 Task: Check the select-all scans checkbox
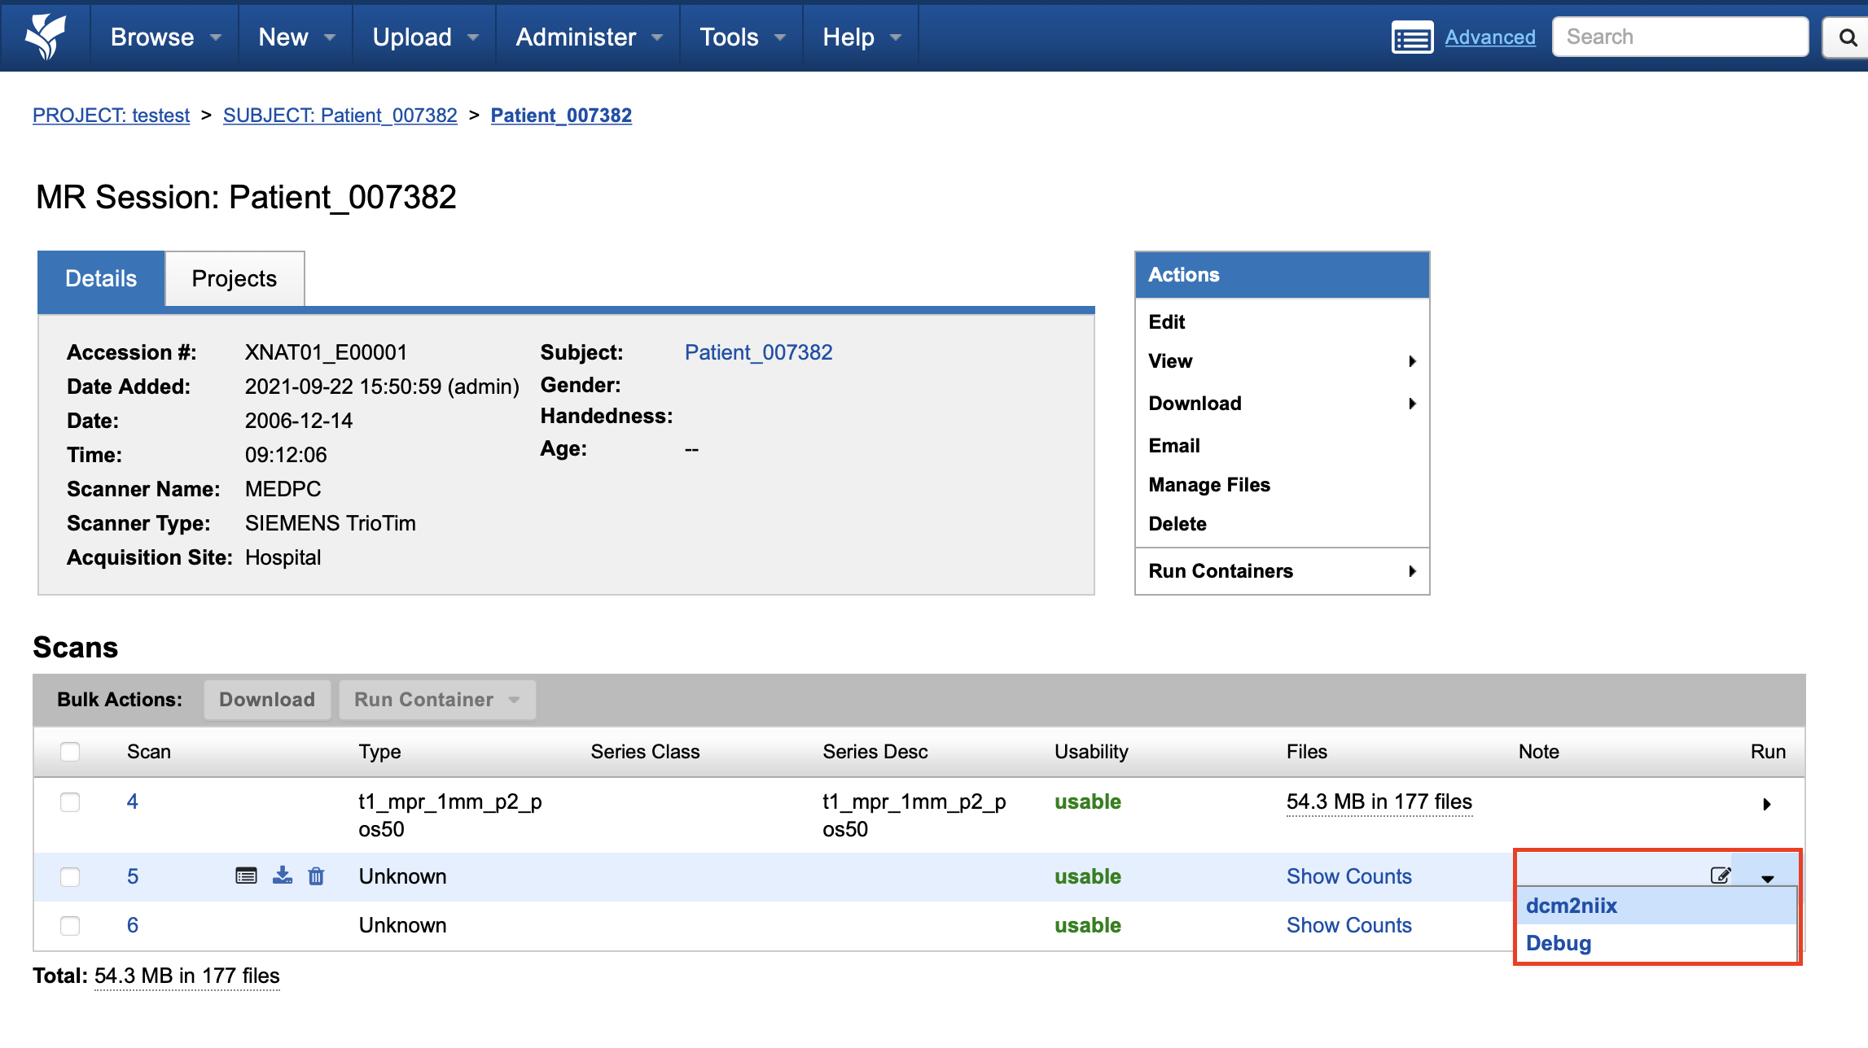tap(70, 751)
